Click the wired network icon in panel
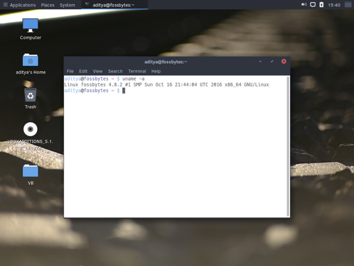354x266 pixels. 313,5
